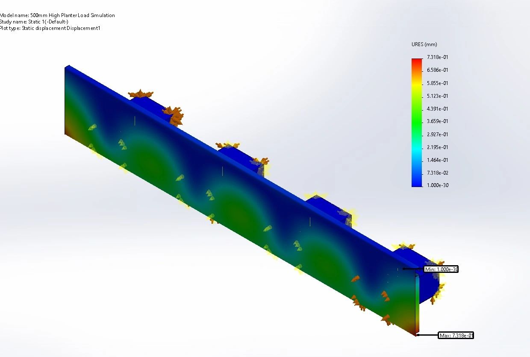This screenshot has height=357, width=530.
Task: Click the blue bottom segment of the color scale
Action: pos(414,181)
